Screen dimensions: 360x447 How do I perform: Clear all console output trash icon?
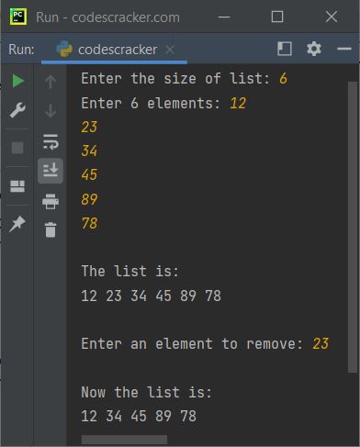(51, 229)
